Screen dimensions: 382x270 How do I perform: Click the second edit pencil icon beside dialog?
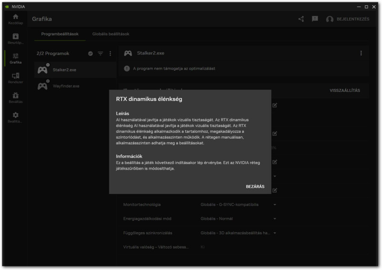[x=275, y=134]
